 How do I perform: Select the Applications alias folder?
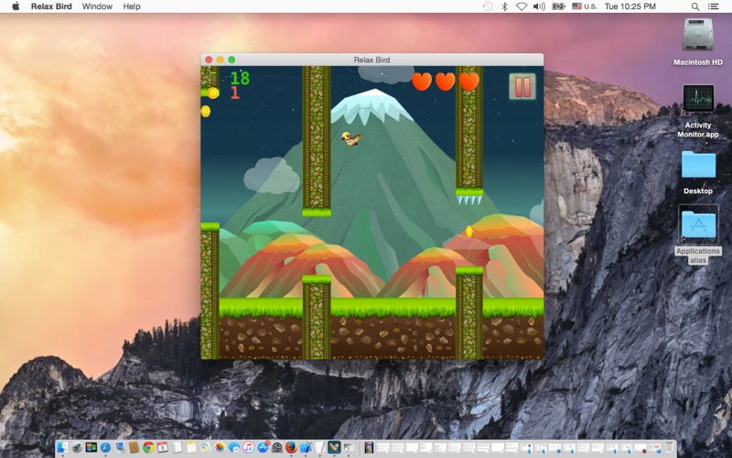click(x=698, y=227)
